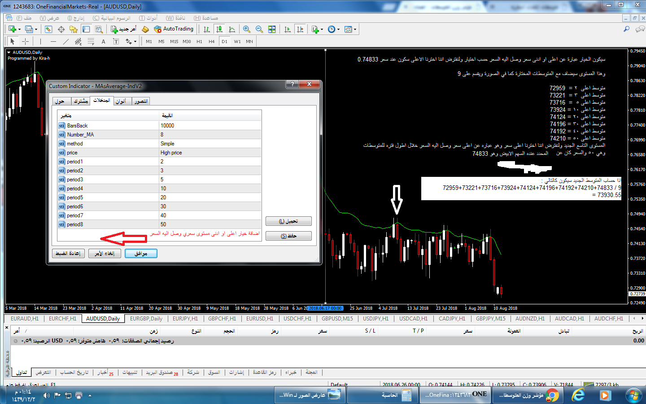Viewport: 646px width, 404px height.
Task: Click the trendline drawing tool
Action: (66, 41)
